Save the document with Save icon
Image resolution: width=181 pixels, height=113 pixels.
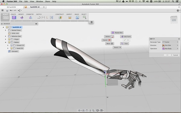[7, 11]
